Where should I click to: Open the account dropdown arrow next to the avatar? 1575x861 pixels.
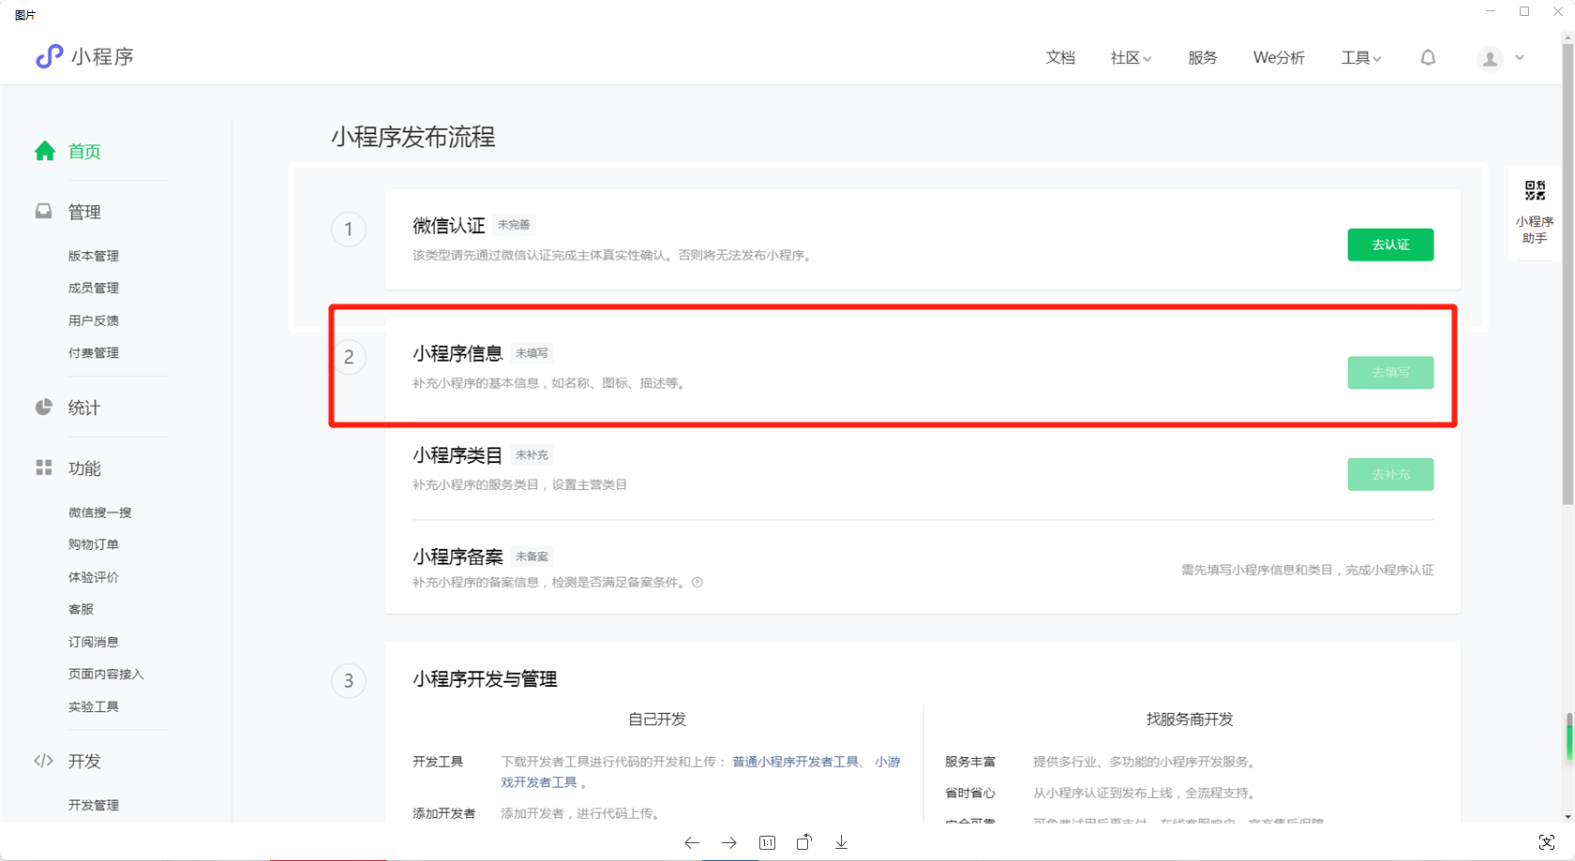[x=1520, y=58]
